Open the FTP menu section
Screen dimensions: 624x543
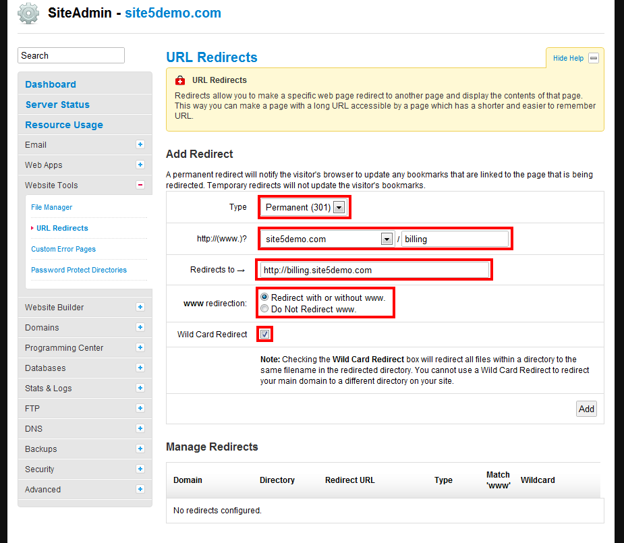(x=85, y=409)
